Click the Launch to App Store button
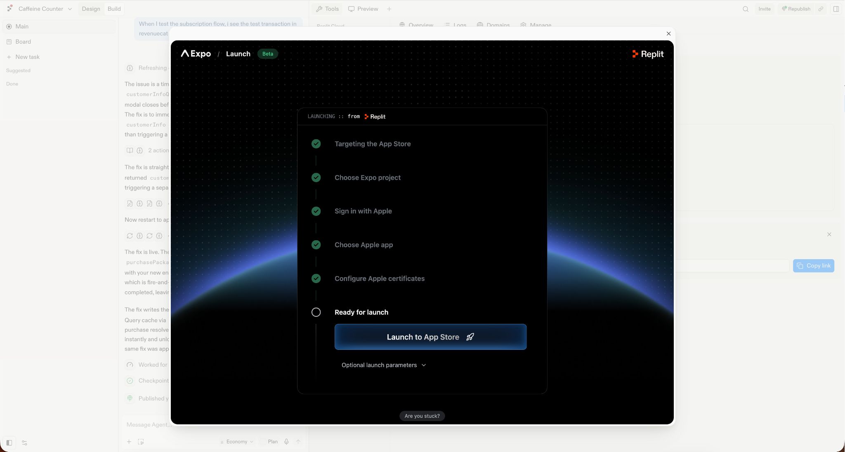The width and height of the screenshot is (845, 452). (430, 337)
